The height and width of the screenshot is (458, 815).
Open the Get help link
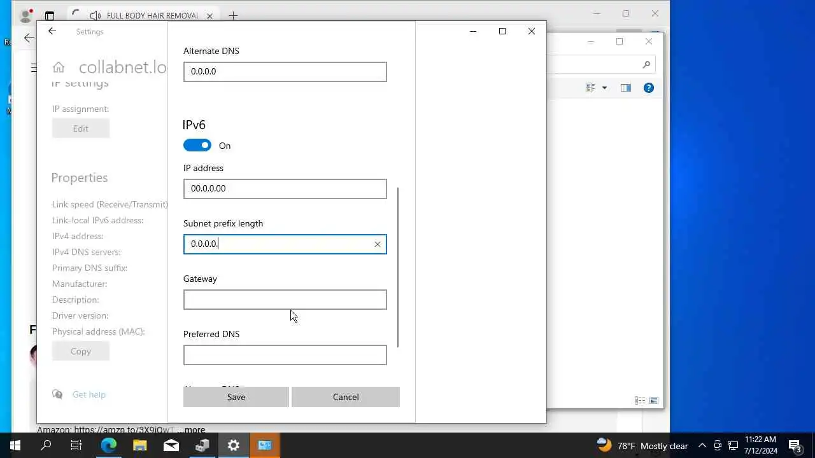89,394
